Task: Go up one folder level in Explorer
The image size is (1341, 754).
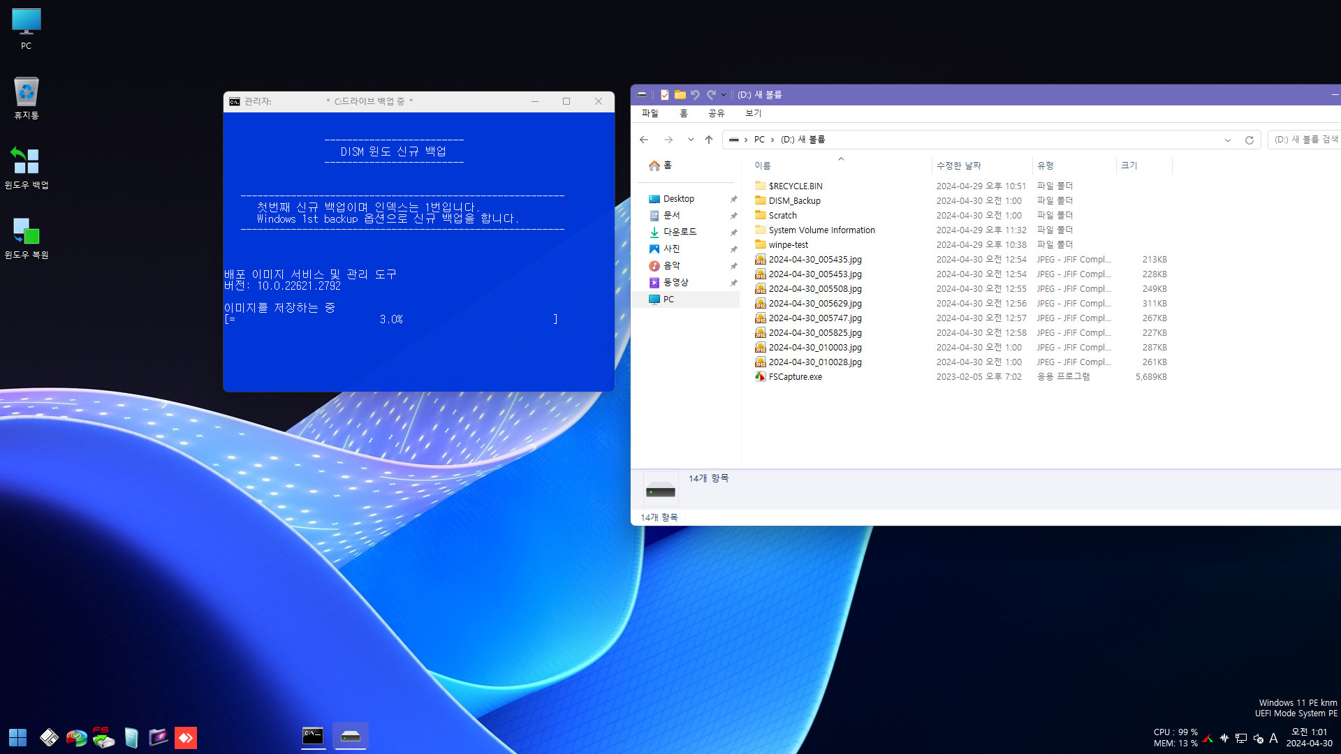Action: click(709, 140)
